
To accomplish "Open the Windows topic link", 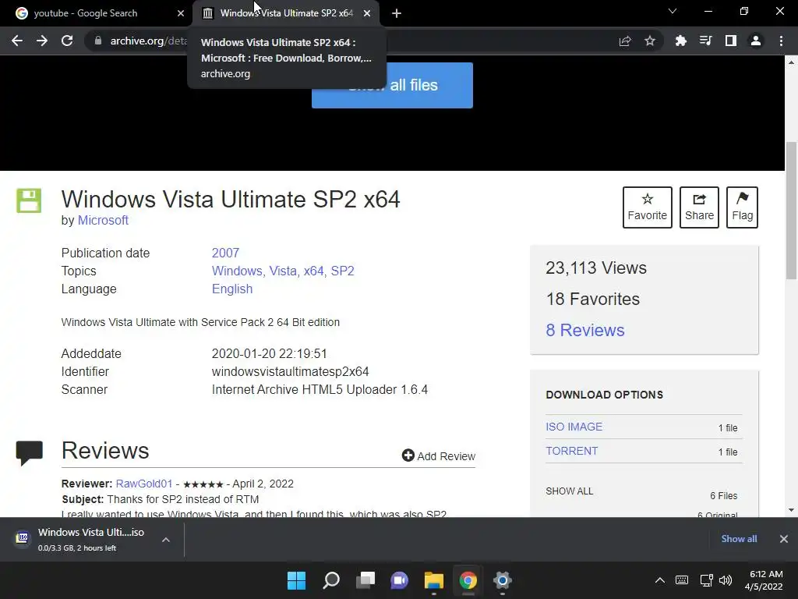I will (x=237, y=271).
